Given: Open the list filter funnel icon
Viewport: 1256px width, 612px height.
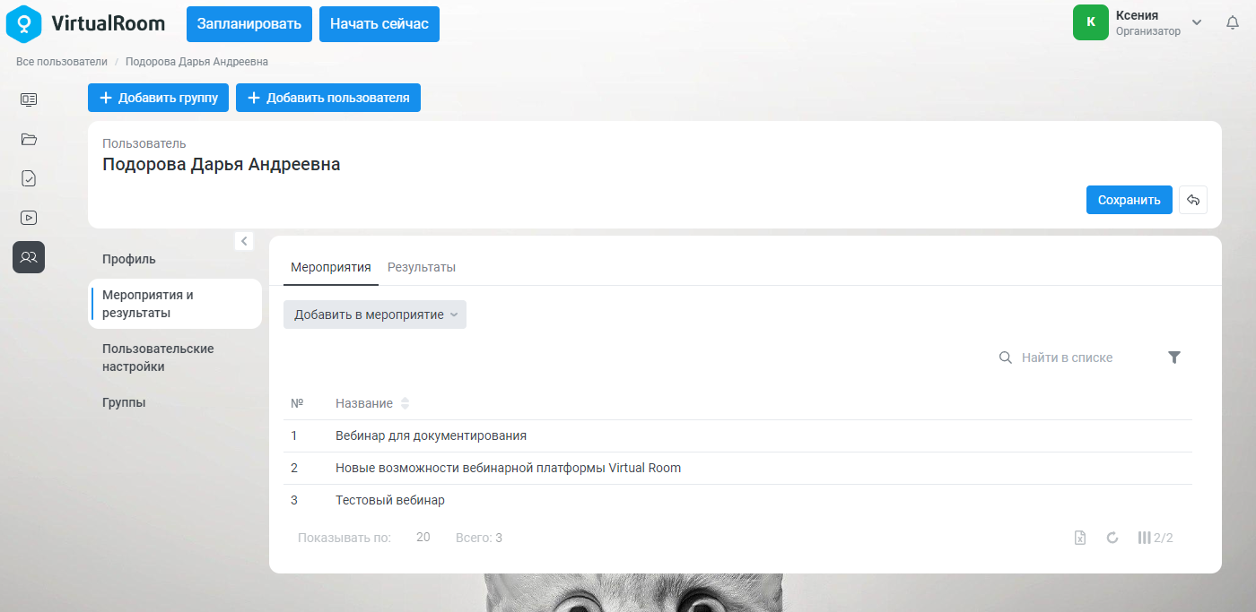Looking at the screenshot, I should click(1174, 358).
